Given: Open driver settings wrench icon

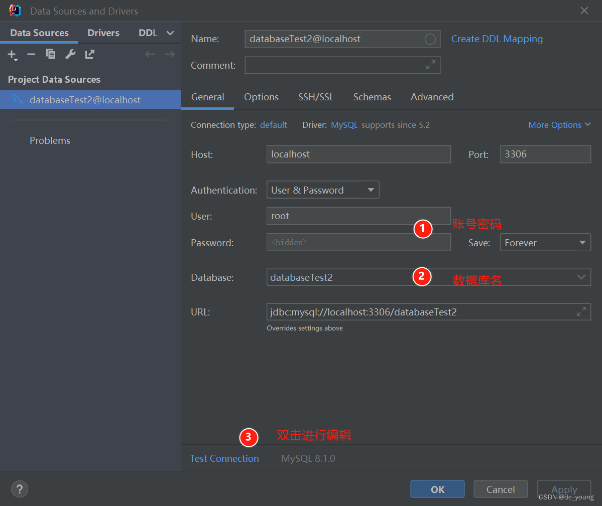Looking at the screenshot, I should click(x=70, y=55).
